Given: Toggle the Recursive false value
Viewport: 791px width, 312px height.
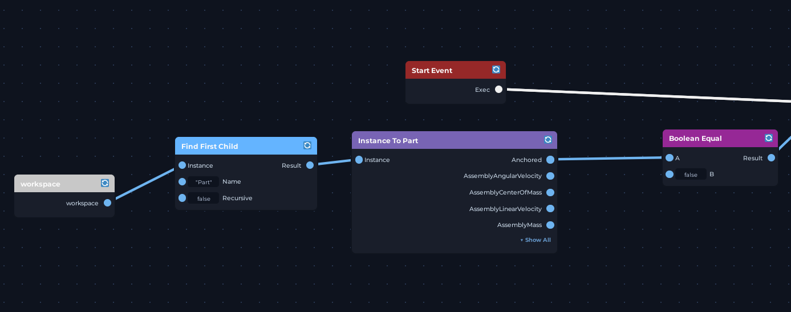Looking at the screenshot, I should pyautogui.click(x=204, y=198).
